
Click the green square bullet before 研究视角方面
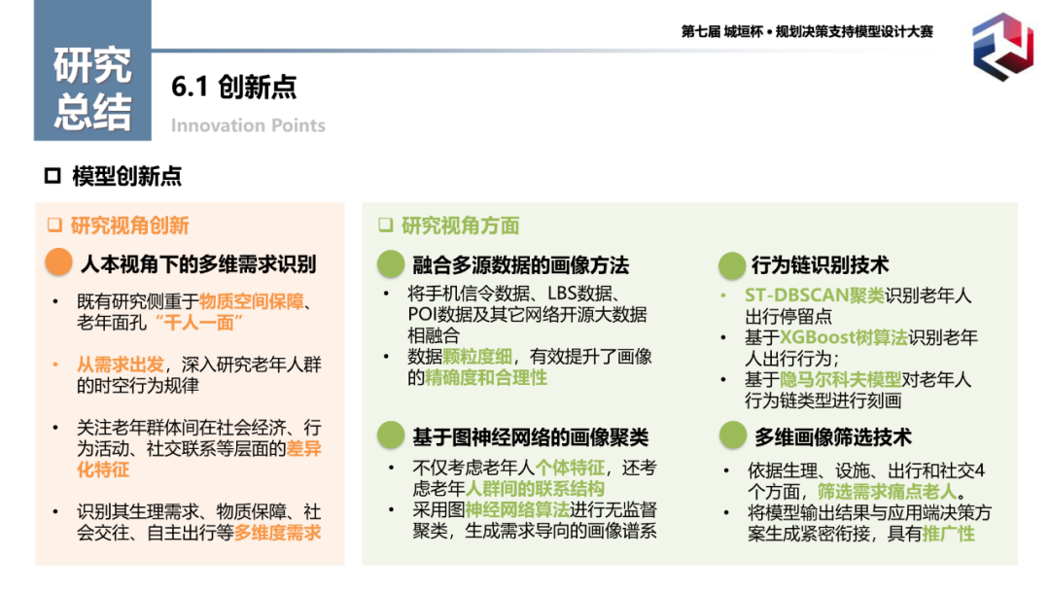(x=386, y=225)
